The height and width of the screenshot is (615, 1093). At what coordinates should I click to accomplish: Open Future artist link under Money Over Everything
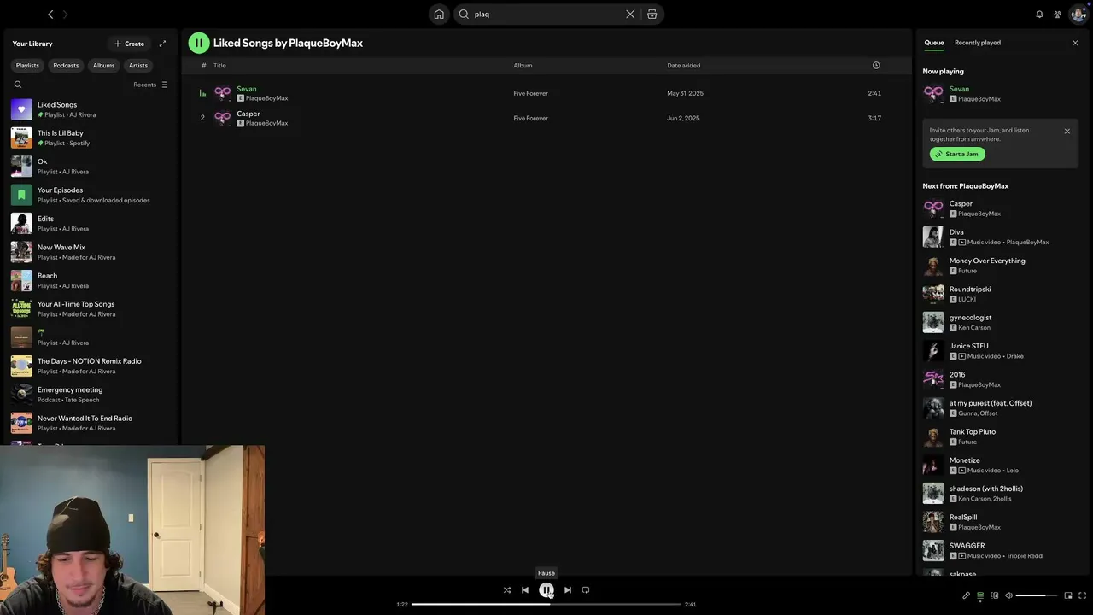coord(967,271)
